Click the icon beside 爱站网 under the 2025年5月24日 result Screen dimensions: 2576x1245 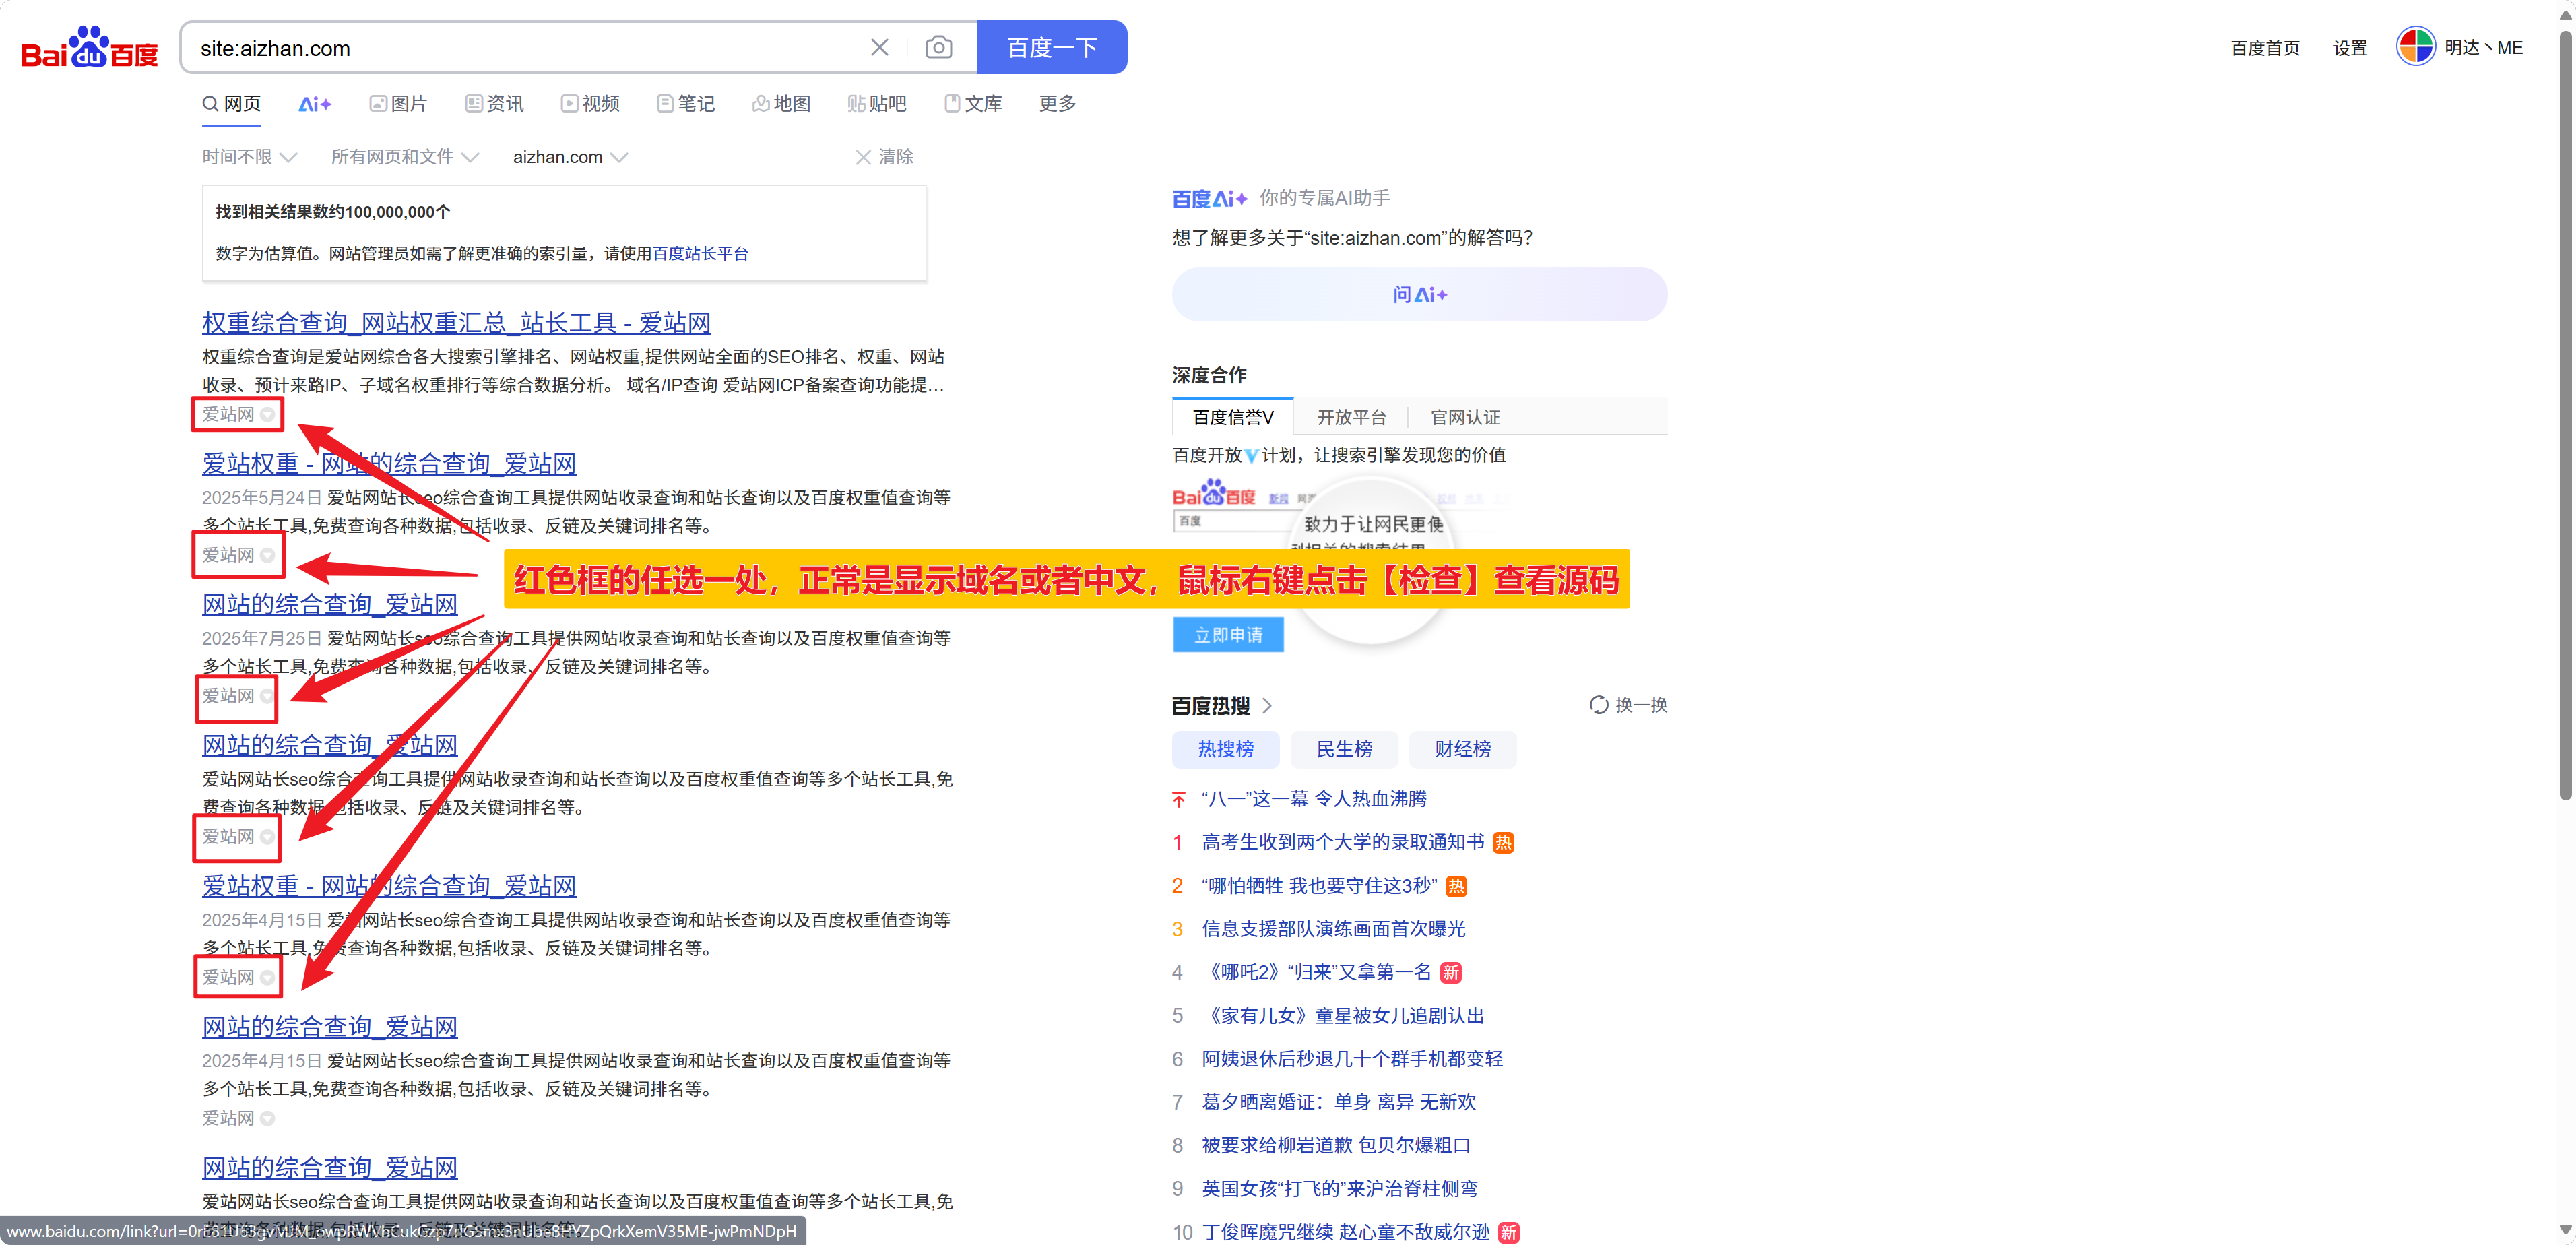[x=267, y=555]
